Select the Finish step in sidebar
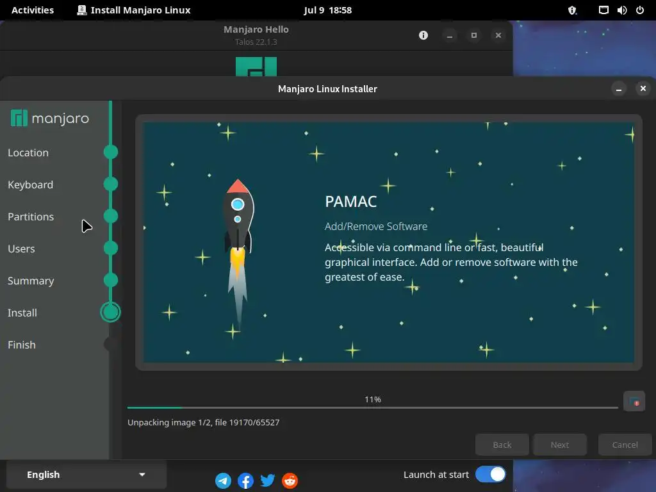Image resolution: width=656 pixels, height=492 pixels. (22, 345)
